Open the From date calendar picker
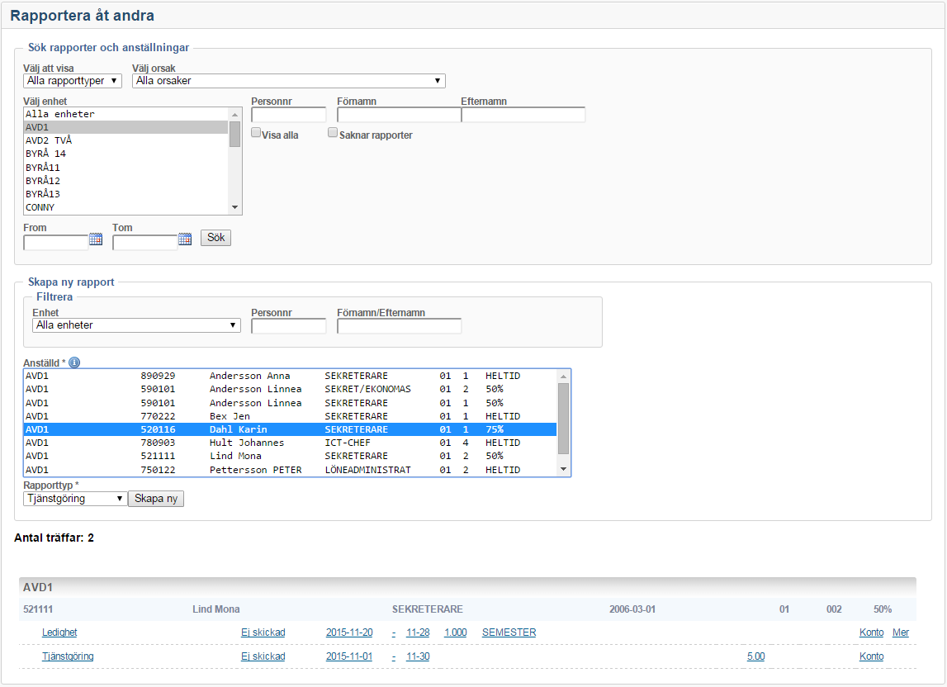947x687 pixels. (96, 239)
